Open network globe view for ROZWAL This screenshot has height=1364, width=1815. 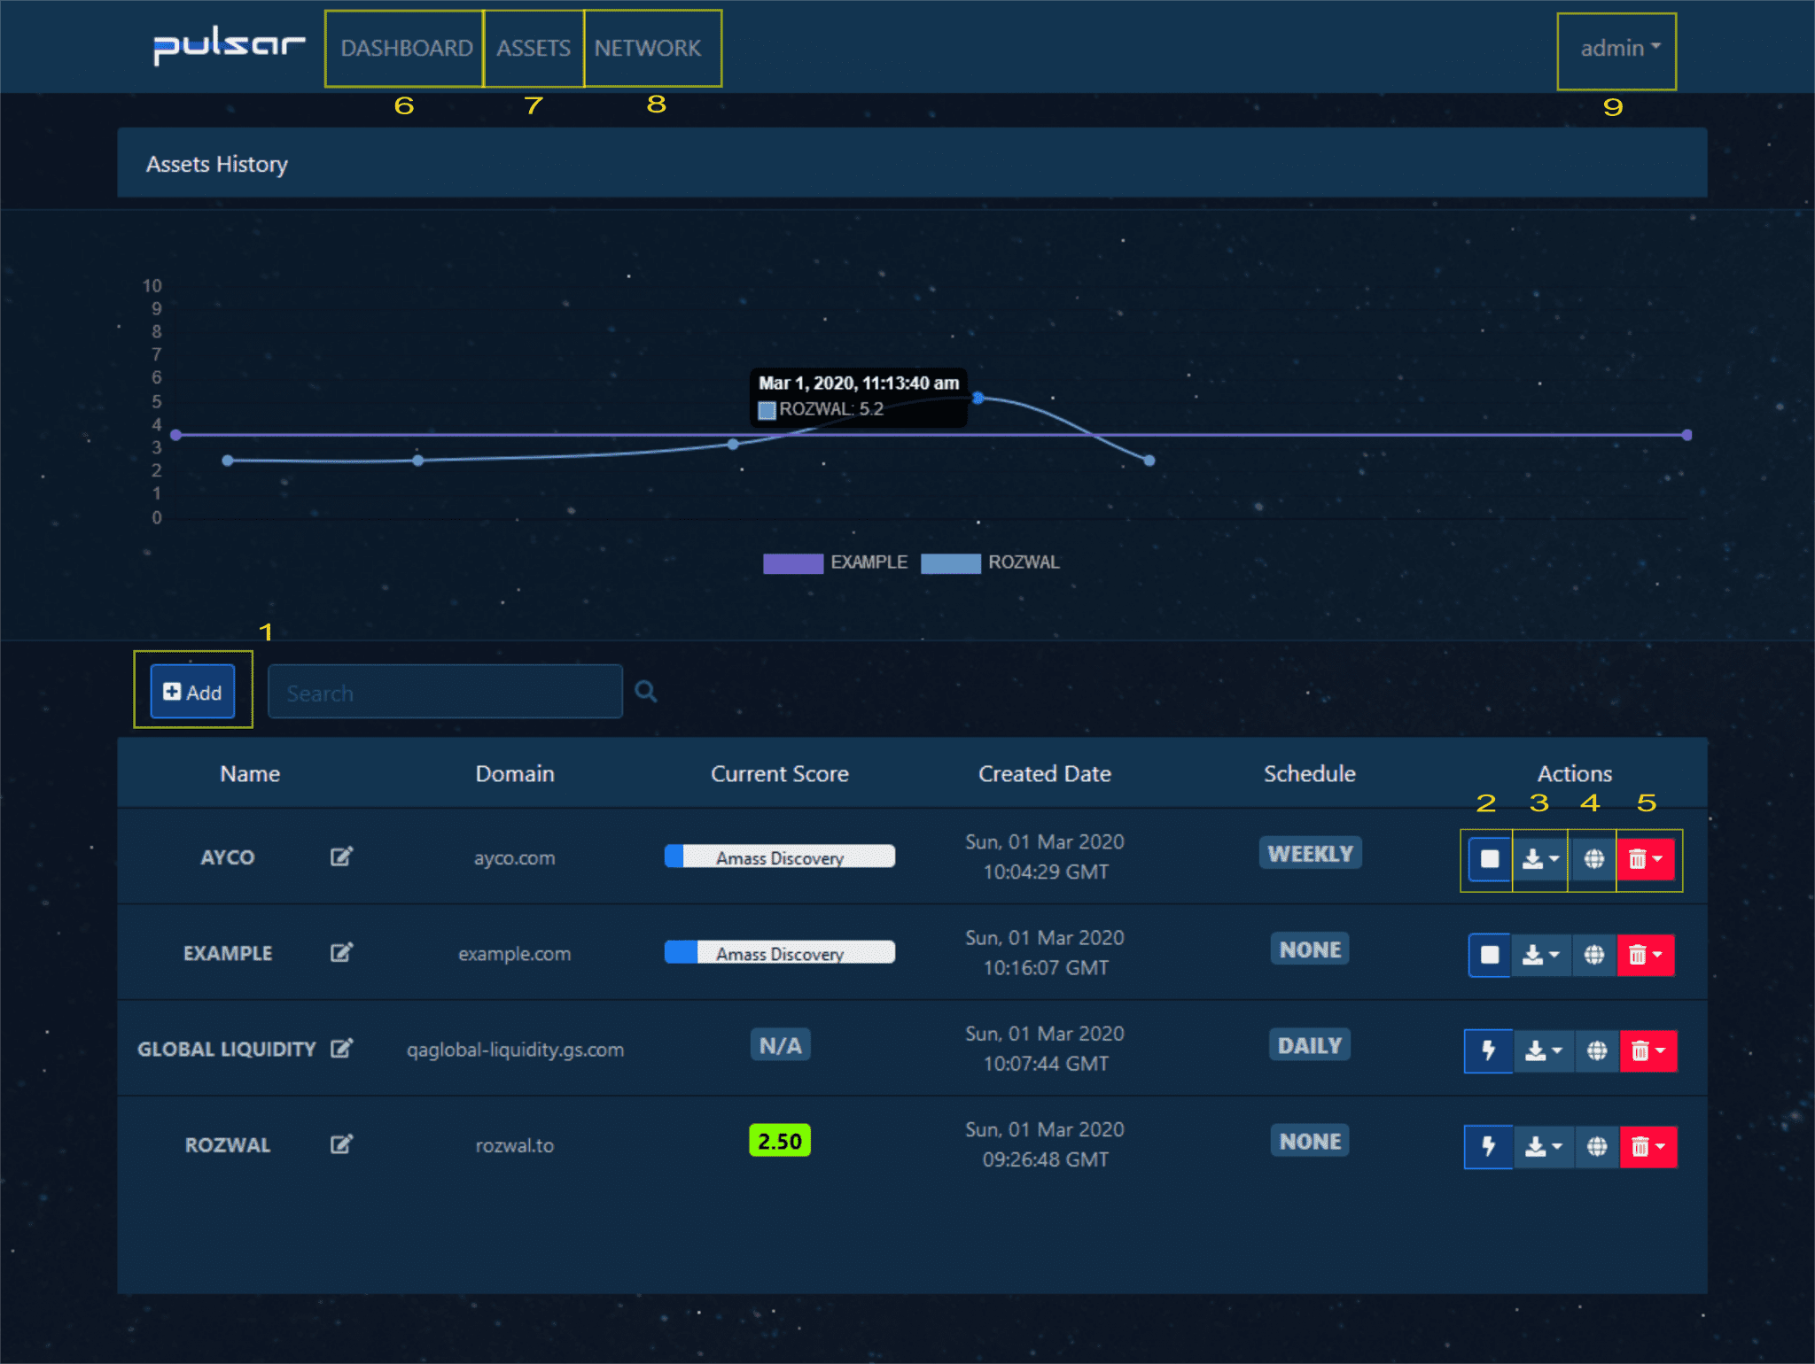[1597, 1146]
